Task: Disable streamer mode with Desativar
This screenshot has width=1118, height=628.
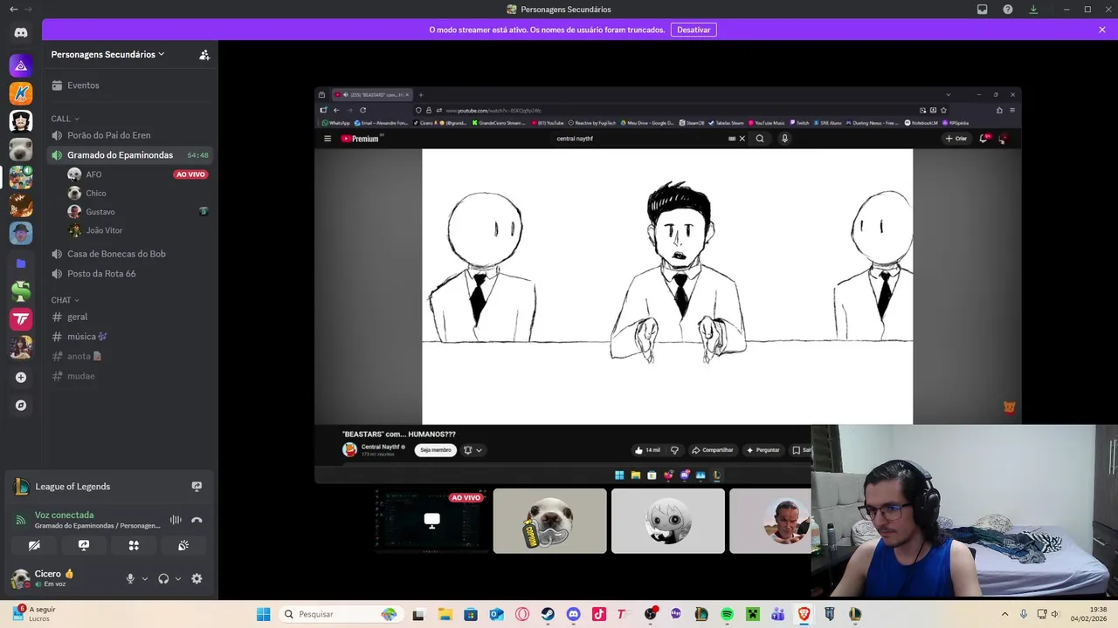Action: [x=694, y=30]
